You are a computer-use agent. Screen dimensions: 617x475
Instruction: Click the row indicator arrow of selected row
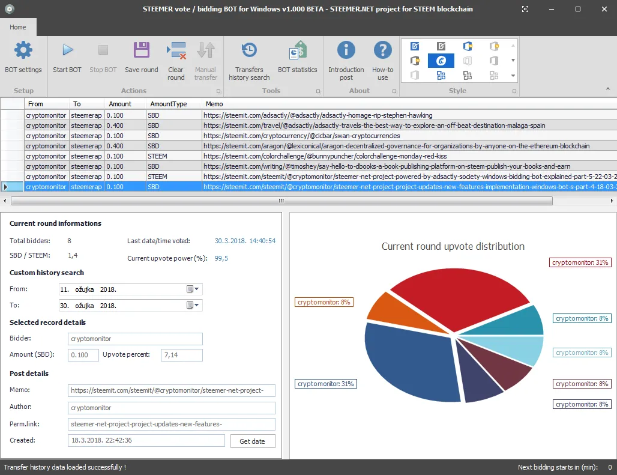coord(5,187)
